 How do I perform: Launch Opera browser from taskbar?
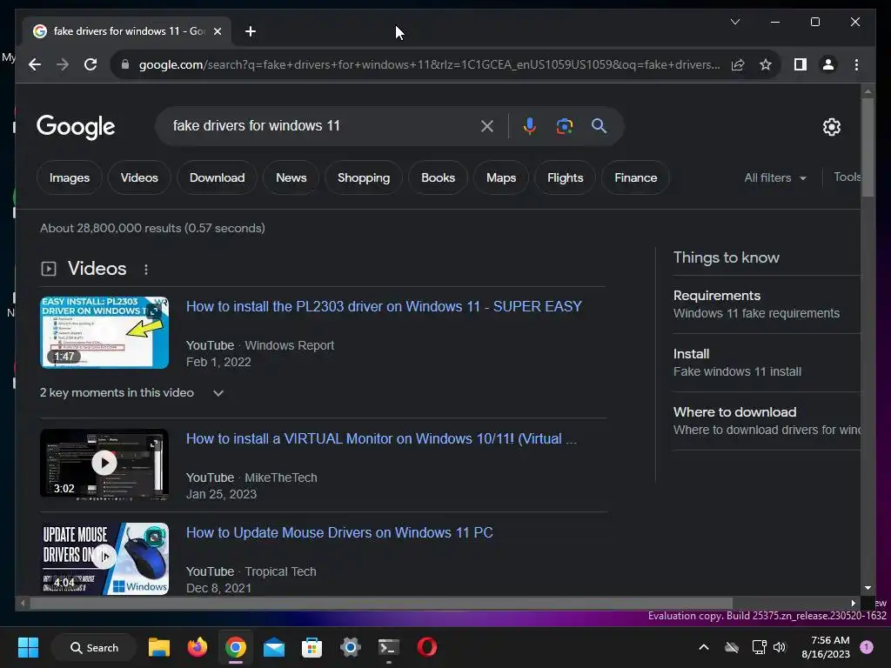(x=427, y=647)
